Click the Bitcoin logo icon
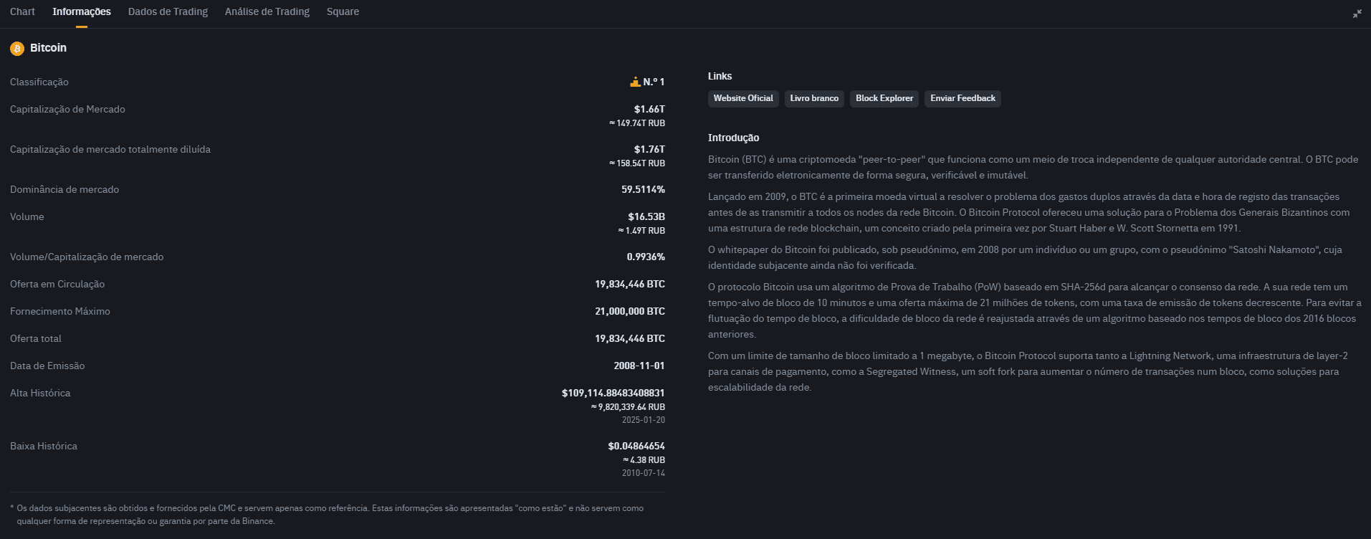Viewport: 1371px width, 539px height. [x=17, y=48]
